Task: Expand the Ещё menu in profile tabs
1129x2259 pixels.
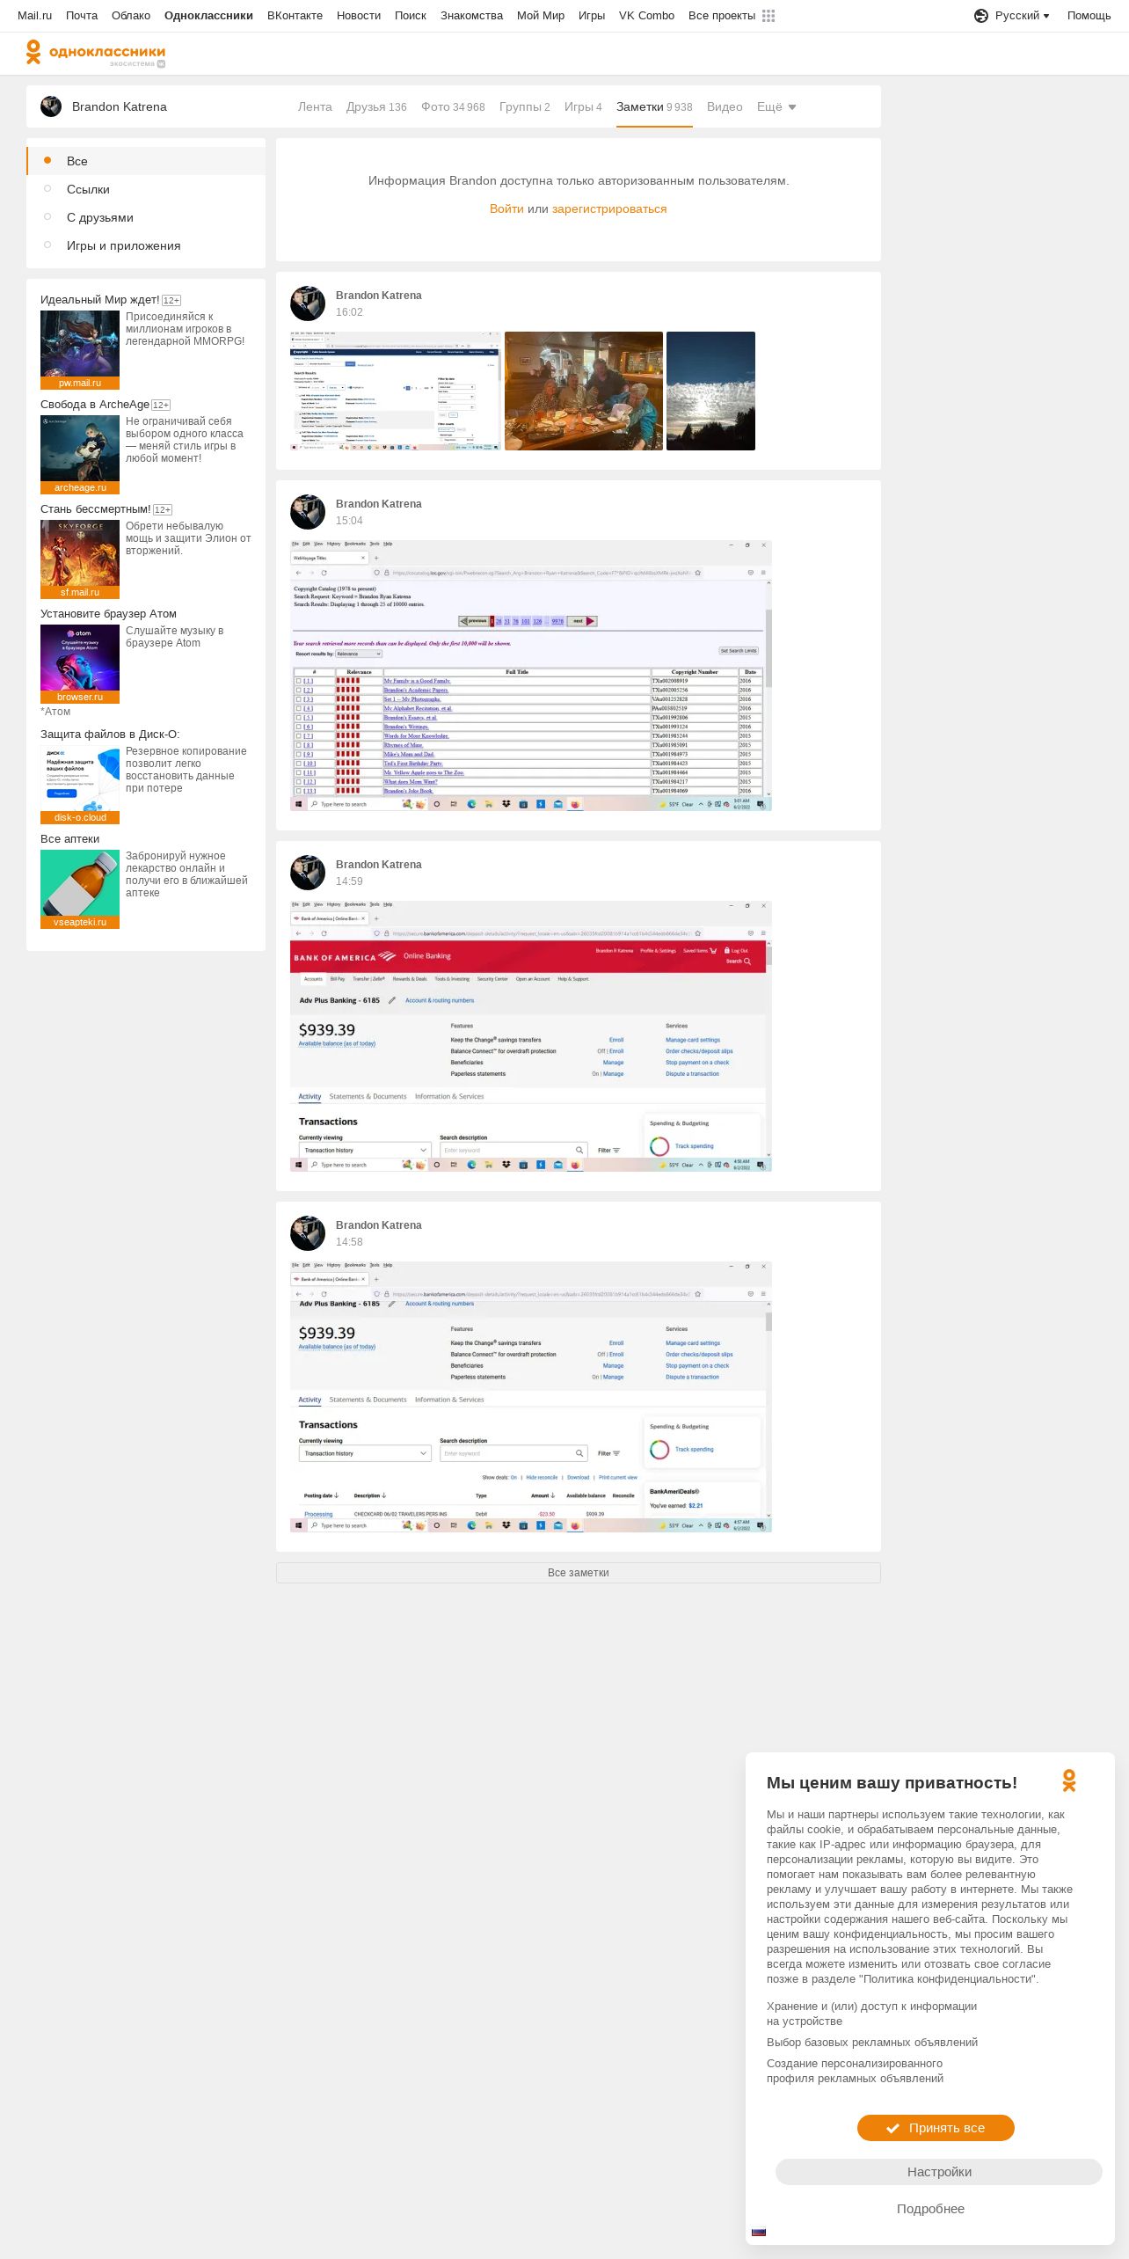Action: click(x=776, y=106)
